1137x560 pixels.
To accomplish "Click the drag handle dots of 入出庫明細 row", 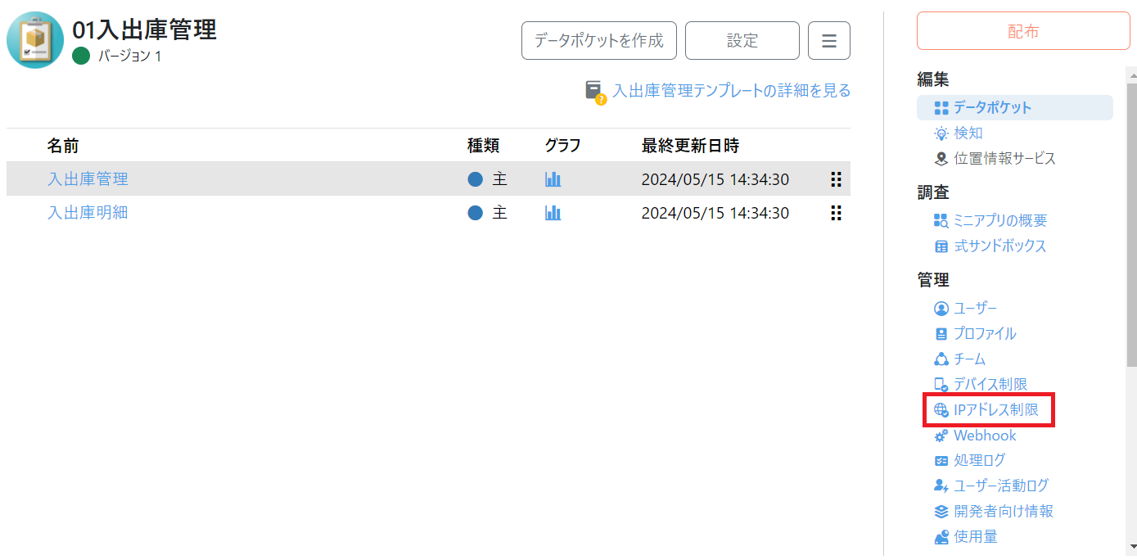I will click(x=836, y=213).
